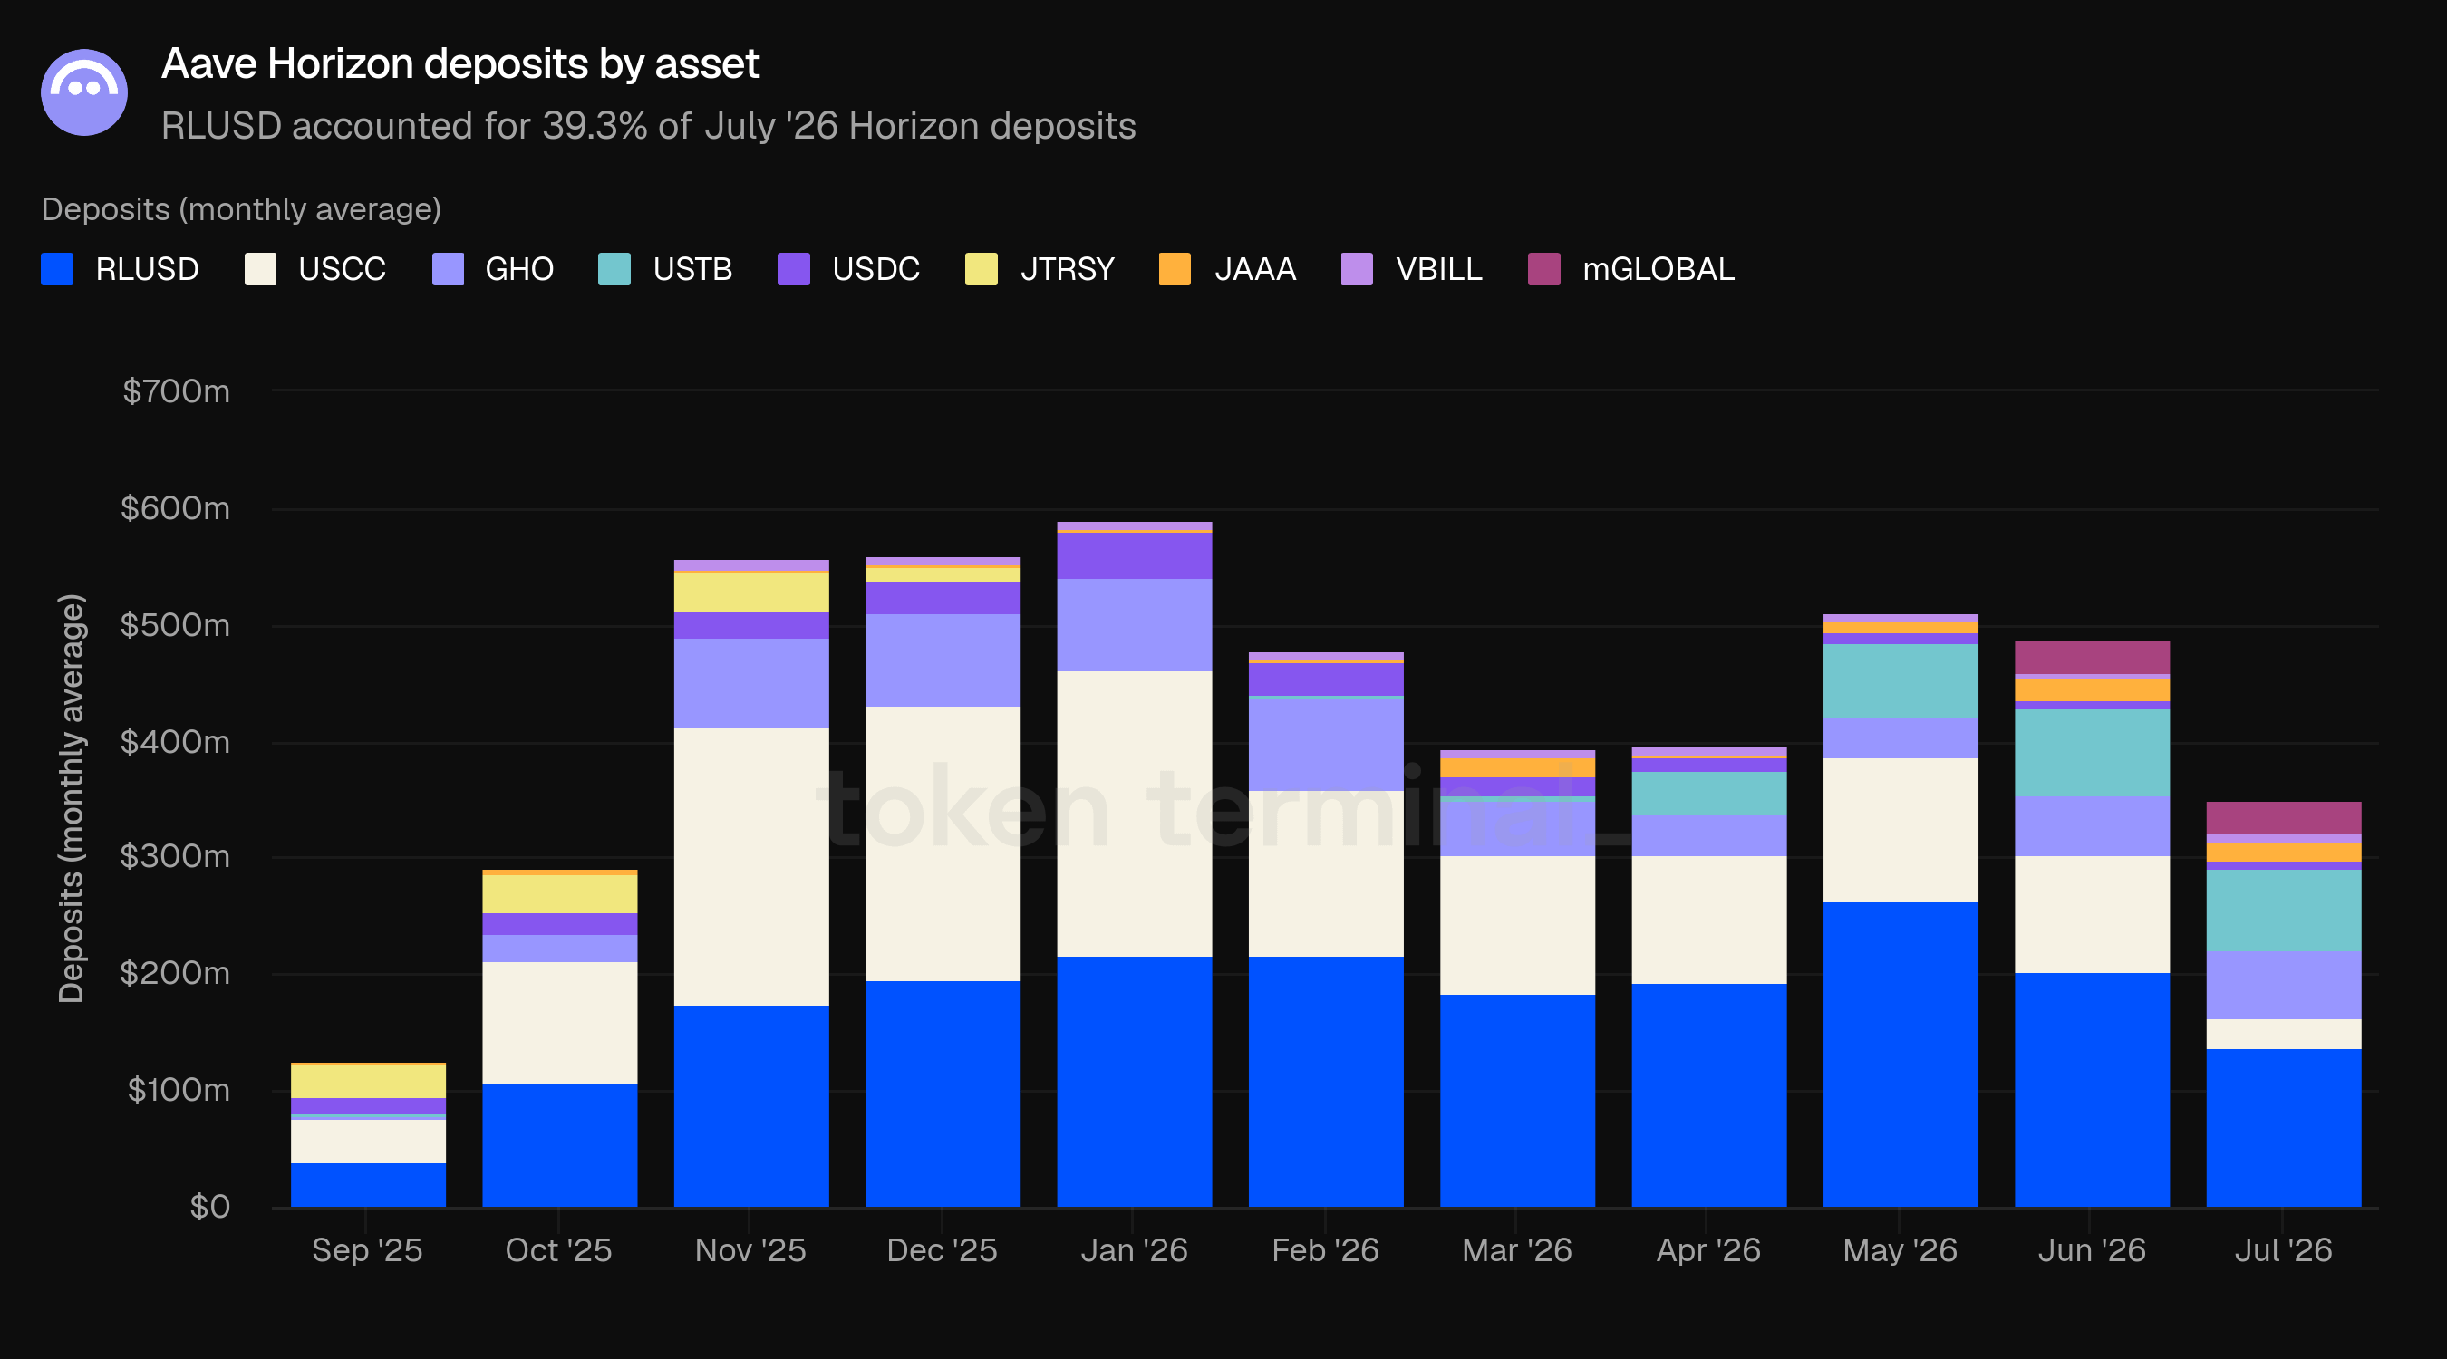The height and width of the screenshot is (1359, 2447).
Task: Toggle the USTB legend label
Action: (x=692, y=269)
